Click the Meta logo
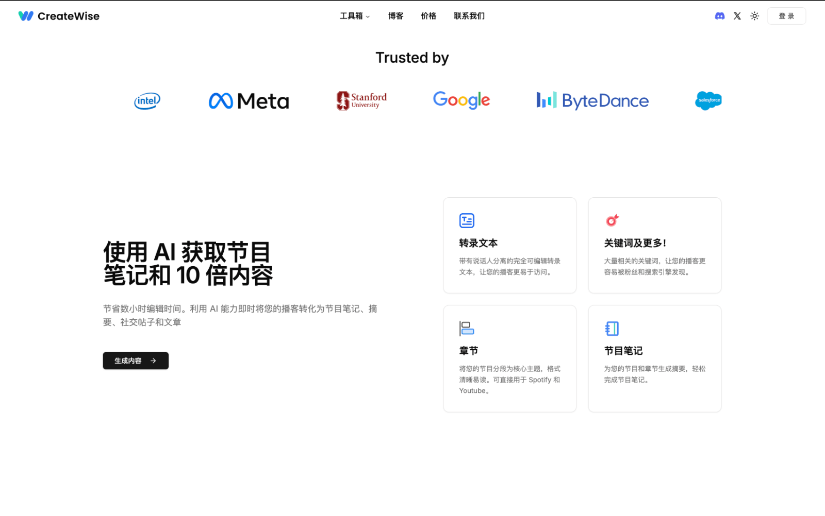This screenshot has width=825, height=516. (x=249, y=101)
